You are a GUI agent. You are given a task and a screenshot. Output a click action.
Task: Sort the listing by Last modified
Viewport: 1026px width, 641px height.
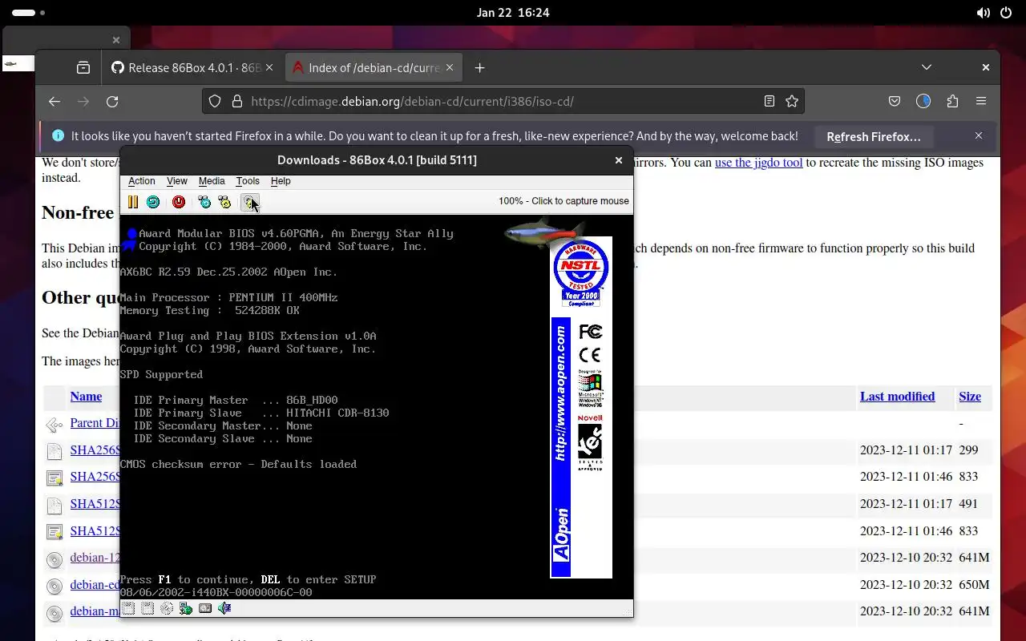(897, 397)
